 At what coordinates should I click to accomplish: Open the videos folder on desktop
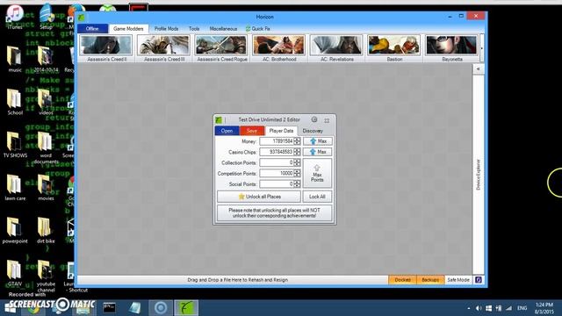(x=45, y=102)
